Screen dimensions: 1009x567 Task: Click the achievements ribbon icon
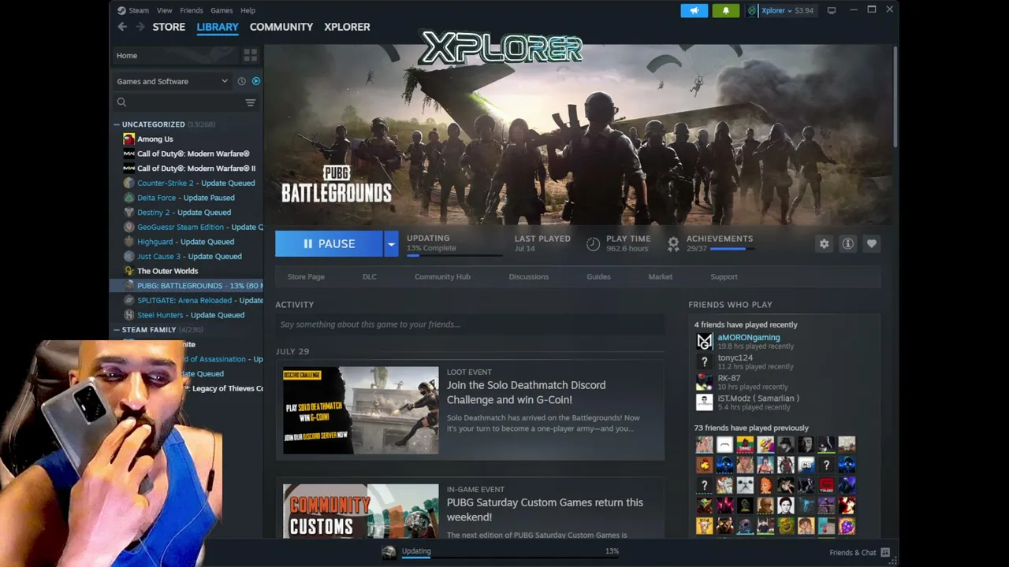pyautogui.click(x=673, y=244)
